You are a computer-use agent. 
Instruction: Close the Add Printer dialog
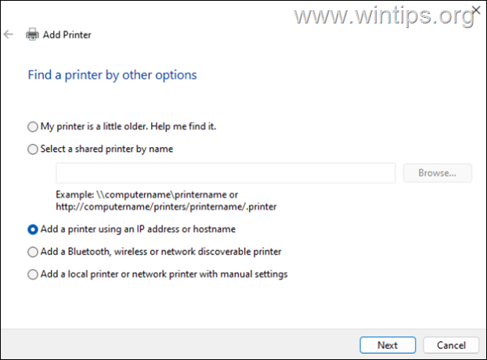pos(476,10)
